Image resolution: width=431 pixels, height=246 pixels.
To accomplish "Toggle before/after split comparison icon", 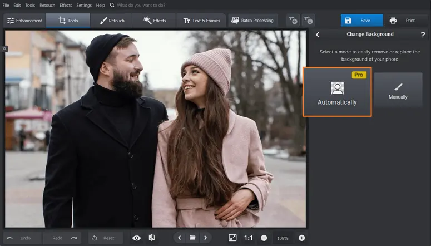I will pyautogui.click(x=152, y=238).
